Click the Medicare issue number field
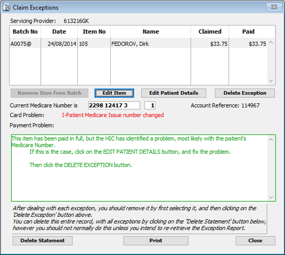 pos(150,105)
